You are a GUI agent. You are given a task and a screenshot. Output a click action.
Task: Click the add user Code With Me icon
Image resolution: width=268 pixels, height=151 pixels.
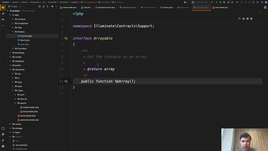coord(185,2)
